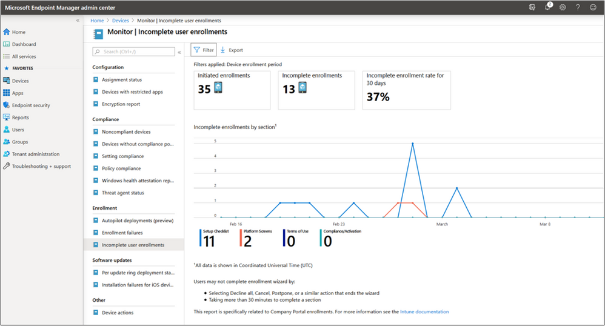
Task: Click the chart peak data point at 5
Action: [x=412, y=144]
